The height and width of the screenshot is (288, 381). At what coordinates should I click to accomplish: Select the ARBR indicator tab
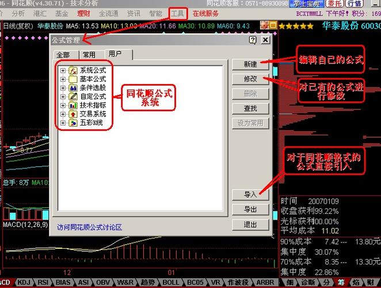pyautogui.click(x=265, y=282)
